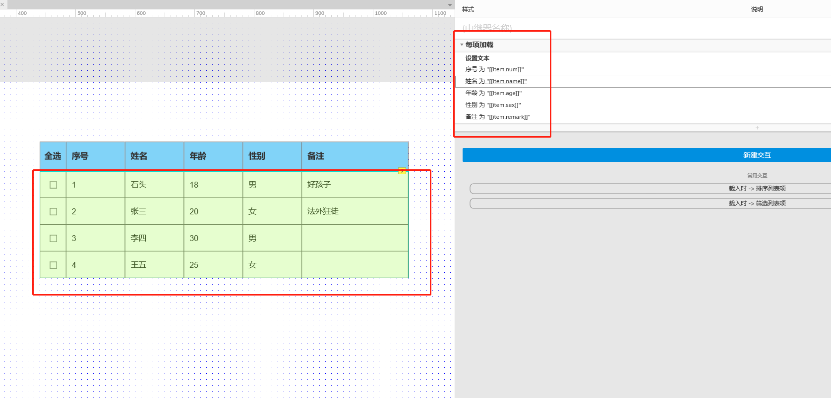The image size is (831, 398).
Task: Select action 姓名 为 [[Item.name]]
Action: pos(496,81)
